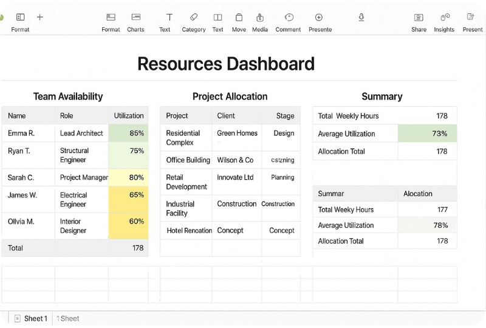Viewport: 486px width, 328px height.
Task: Click the Average Utilization 73% cell
Action: pyautogui.click(x=427, y=134)
